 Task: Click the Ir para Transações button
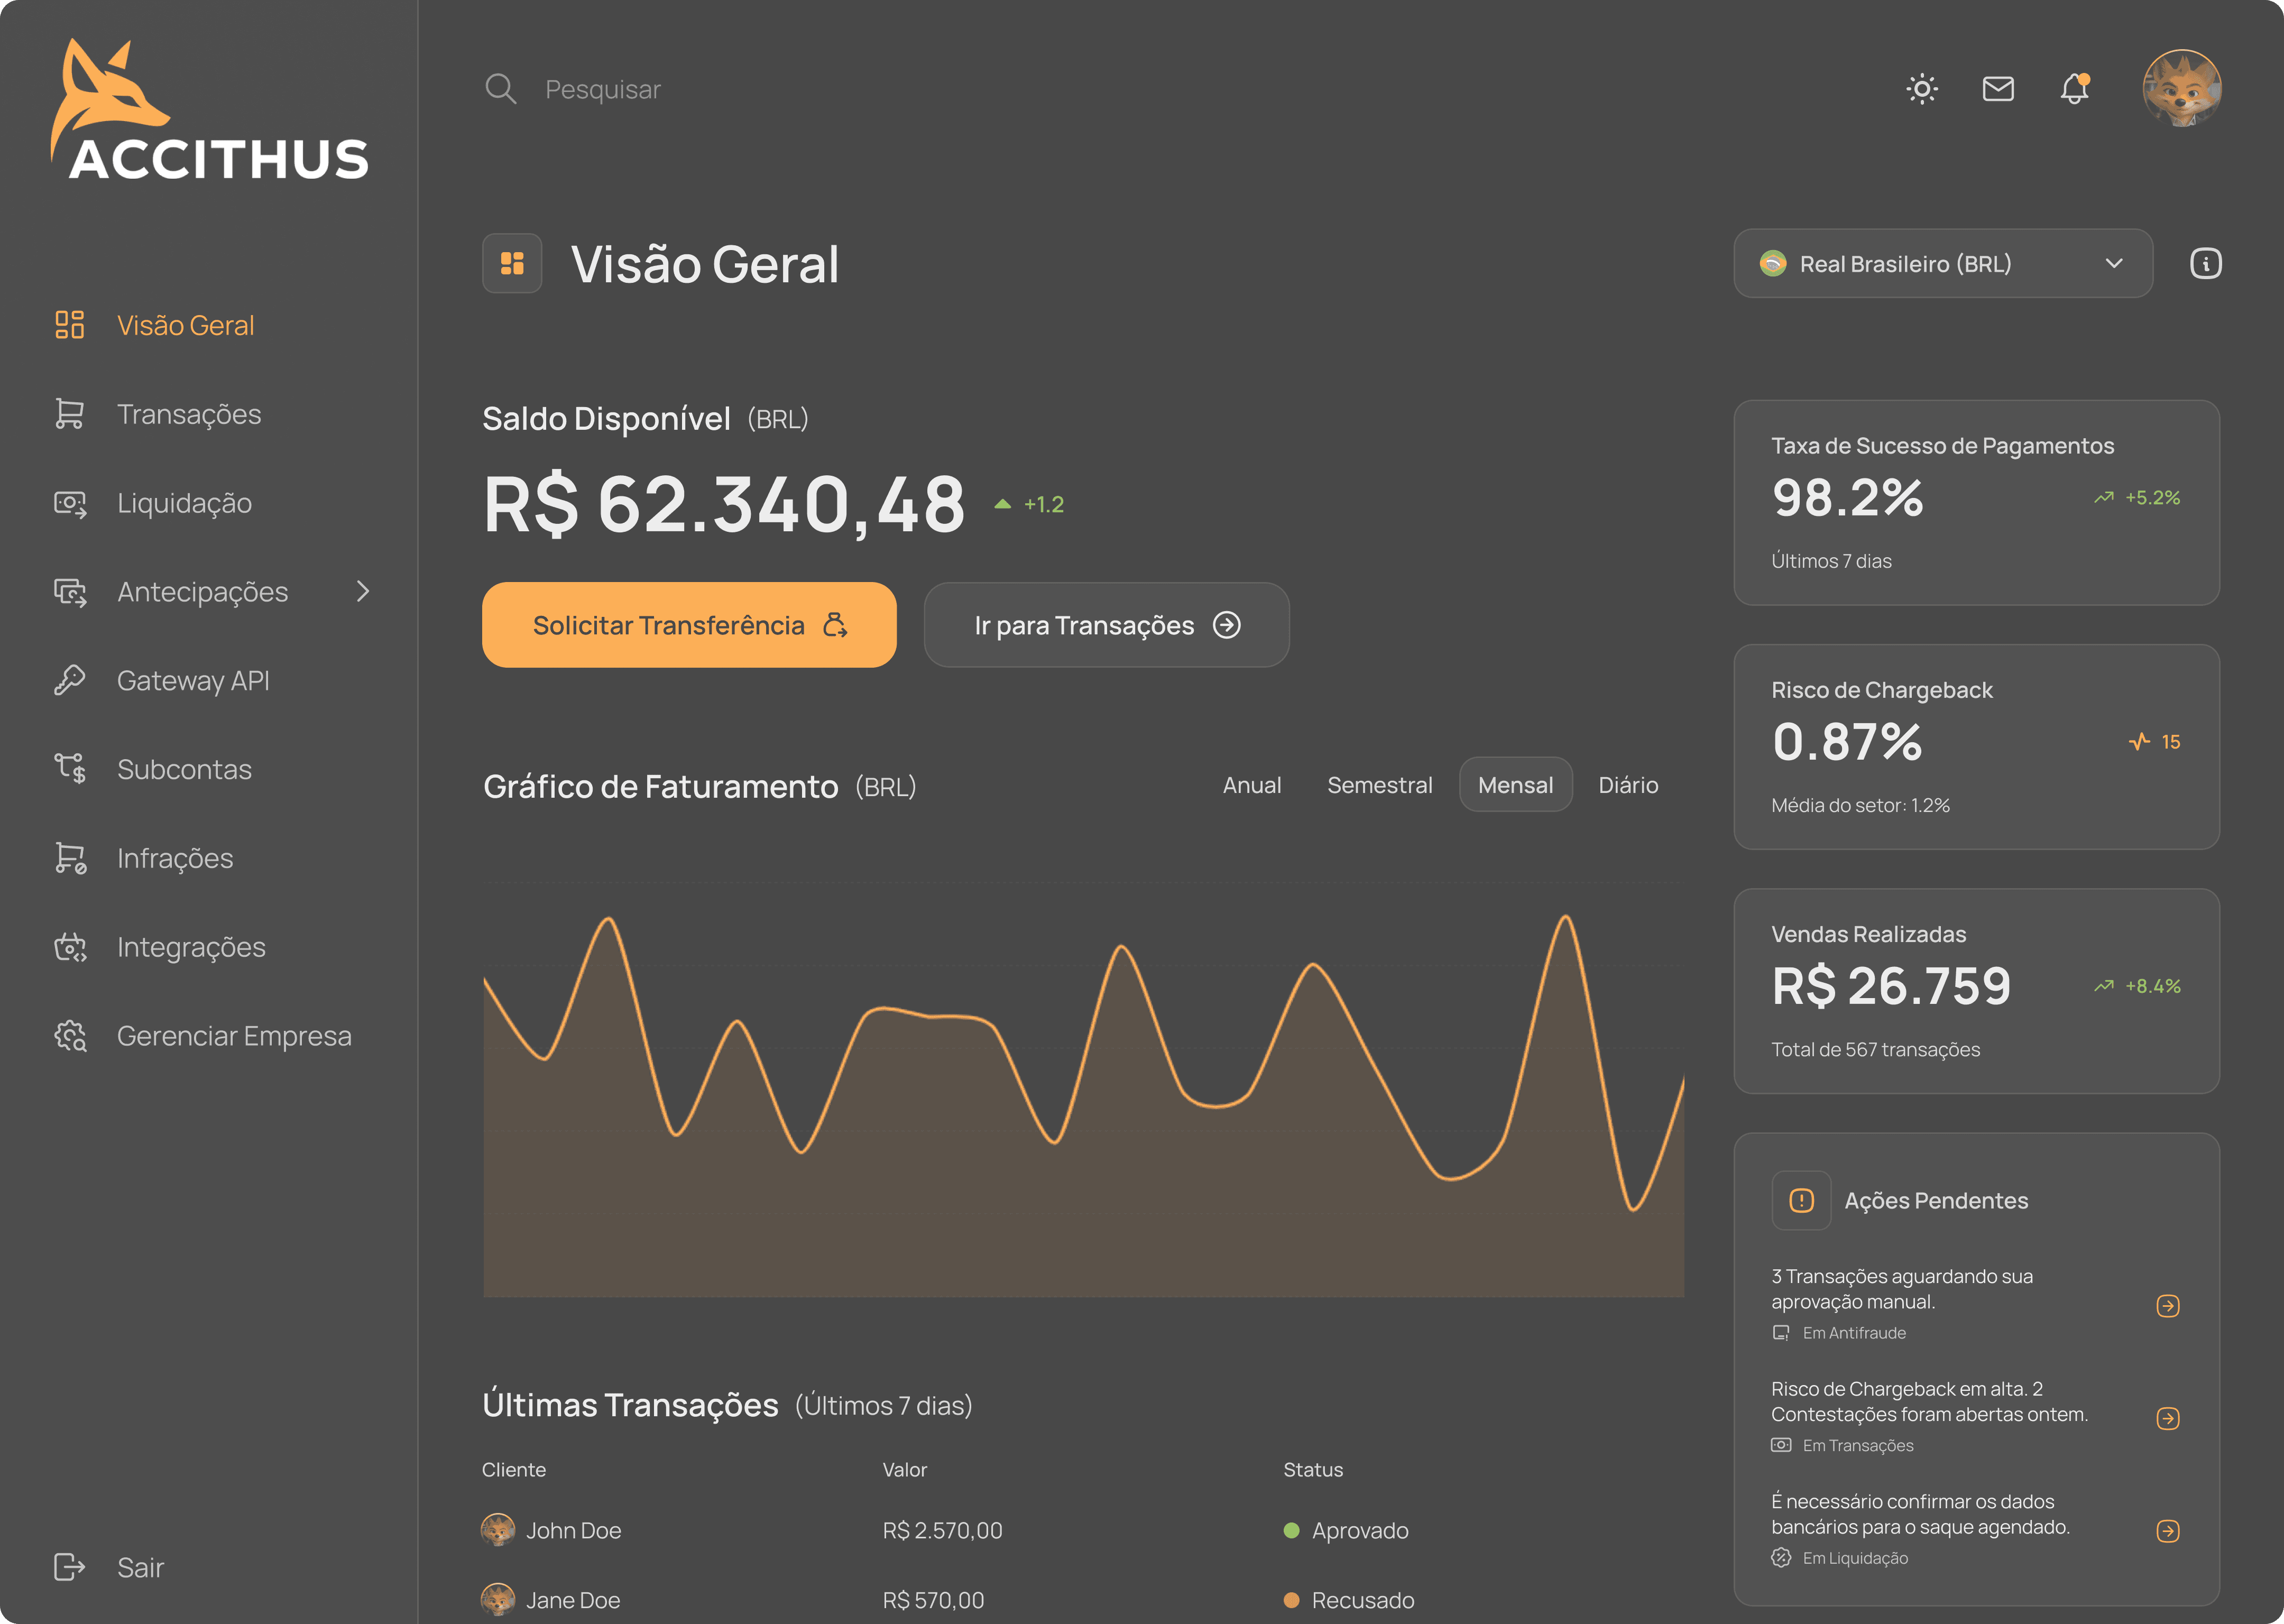(x=1106, y=626)
